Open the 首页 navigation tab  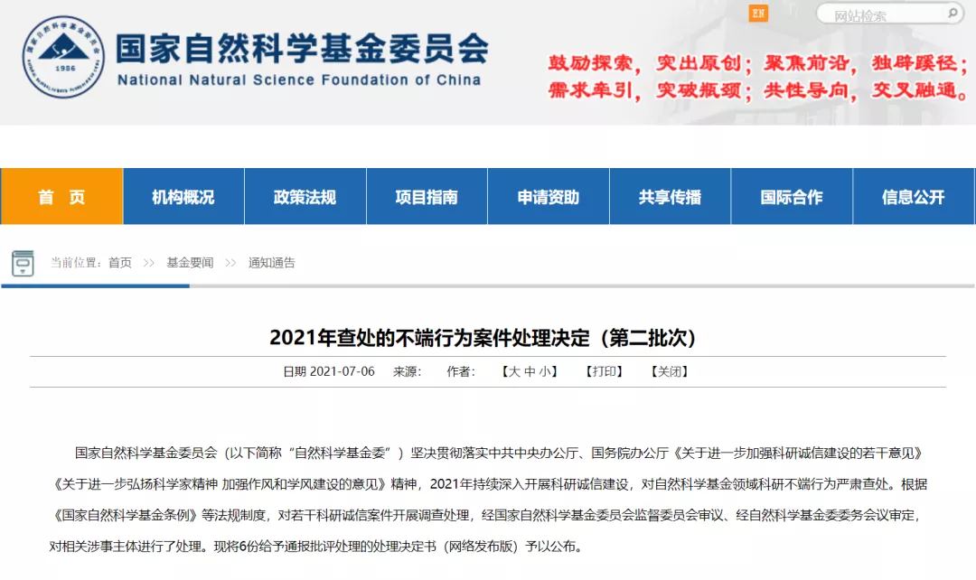pos(61,197)
